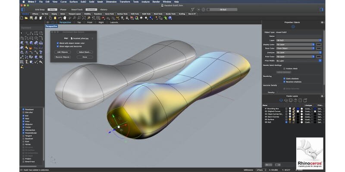Open the Help panel question mark icon
345x172 pixels.
(295, 100)
